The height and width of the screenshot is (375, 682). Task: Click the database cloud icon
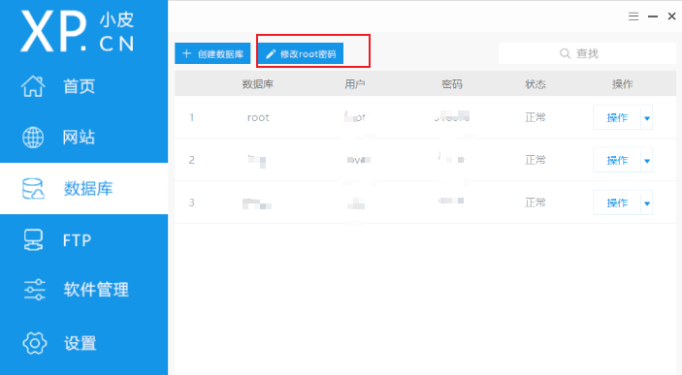[x=33, y=189]
